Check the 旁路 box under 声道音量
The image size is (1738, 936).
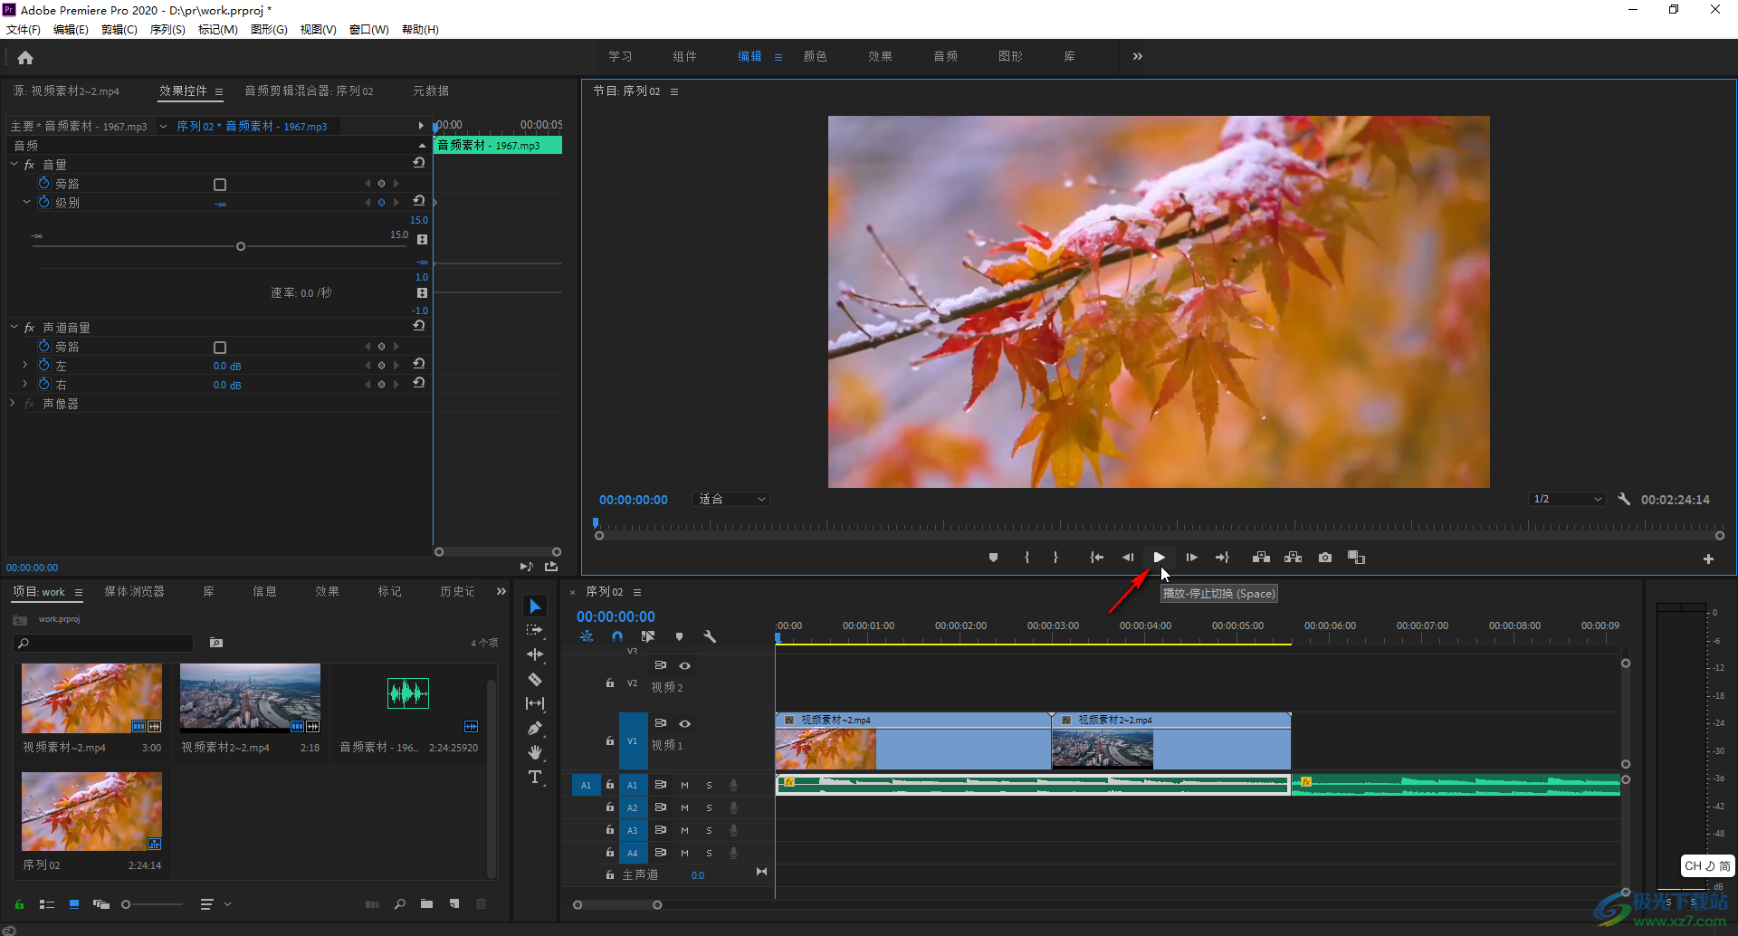click(219, 347)
